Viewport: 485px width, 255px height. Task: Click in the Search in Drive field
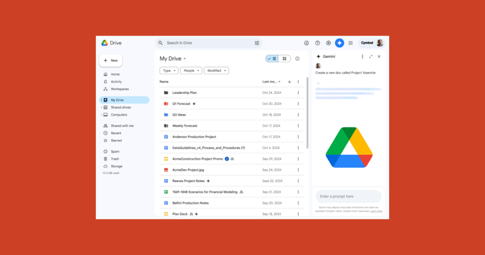pyautogui.click(x=209, y=43)
